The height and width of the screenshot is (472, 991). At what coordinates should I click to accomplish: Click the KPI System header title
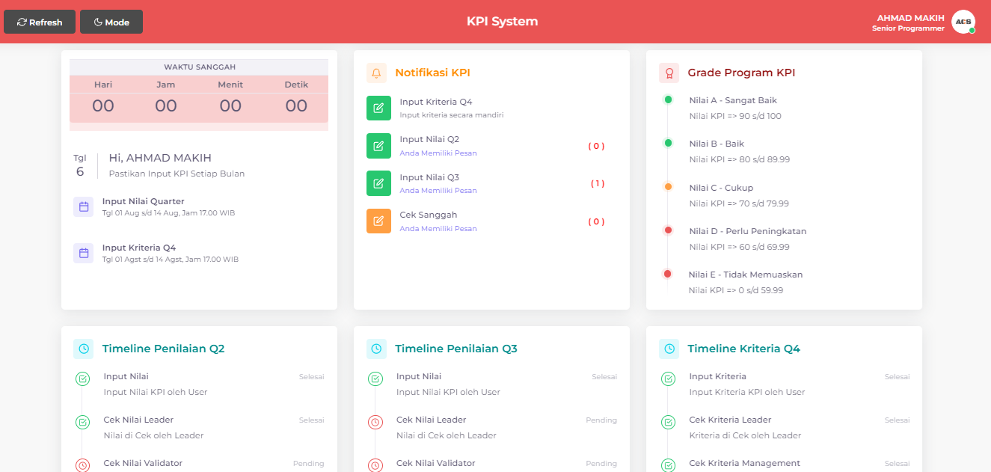pyautogui.click(x=502, y=22)
